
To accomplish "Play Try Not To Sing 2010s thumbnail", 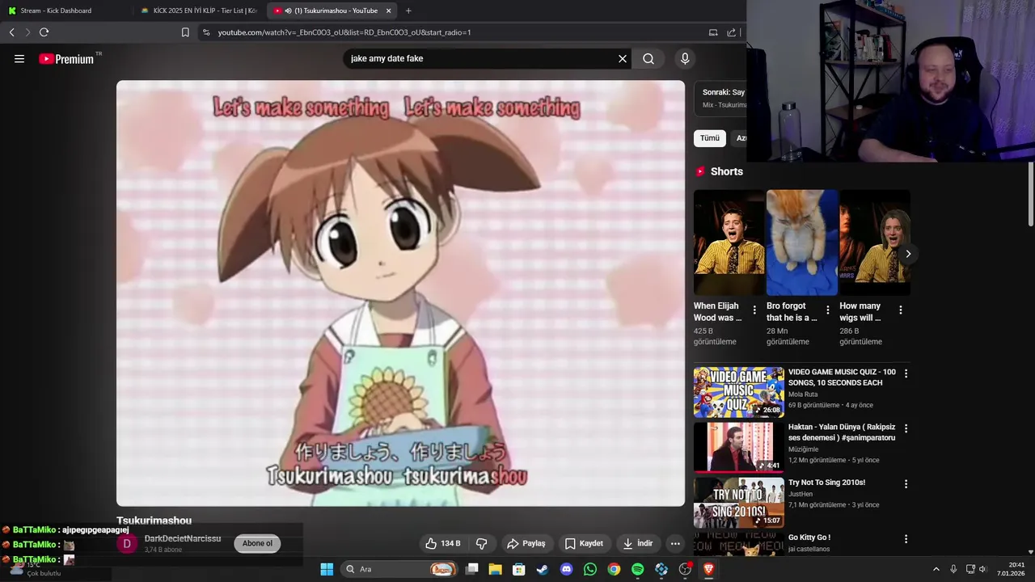I will pos(738,502).
